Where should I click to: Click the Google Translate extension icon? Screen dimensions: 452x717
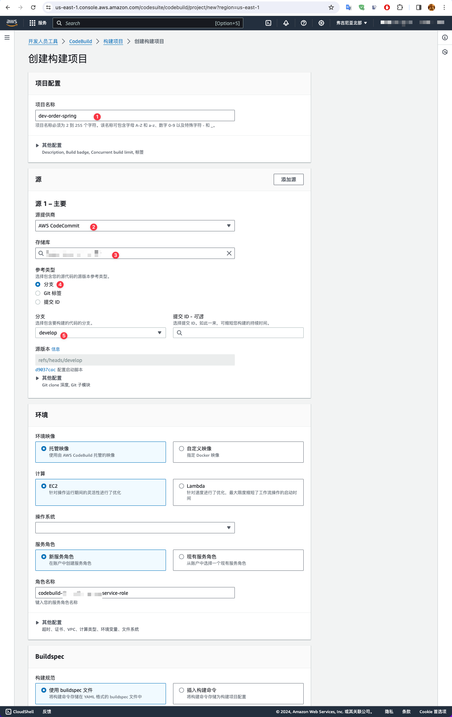click(x=349, y=7)
